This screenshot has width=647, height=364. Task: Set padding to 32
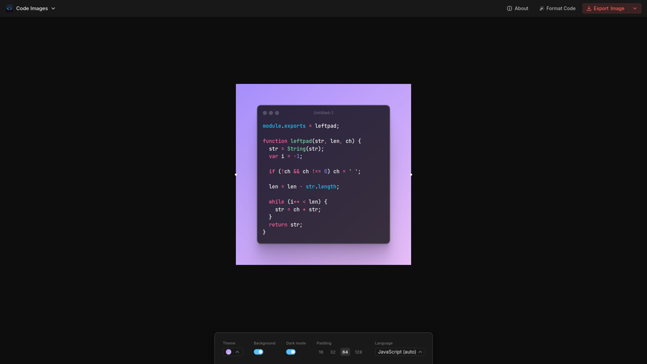(332, 352)
